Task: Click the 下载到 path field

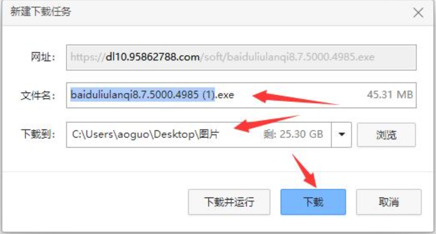Action: [x=198, y=134]
